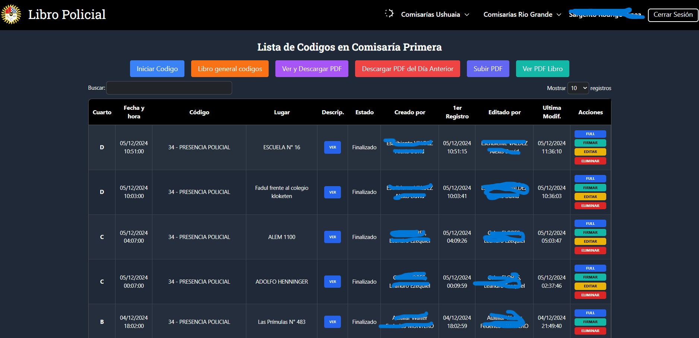
Task: Click Ver y Descargar PDF
Action: (x=311, y=69)
